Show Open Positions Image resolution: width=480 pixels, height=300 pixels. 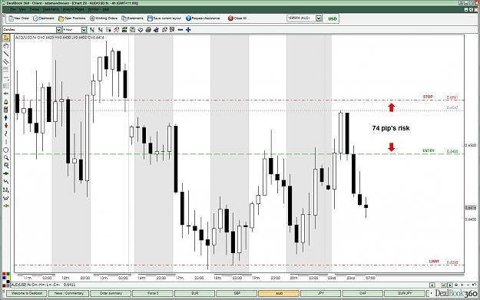tap(72, 18)
